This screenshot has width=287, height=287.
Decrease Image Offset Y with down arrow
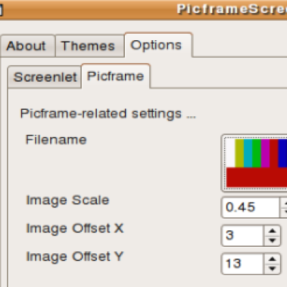point(272,268)
